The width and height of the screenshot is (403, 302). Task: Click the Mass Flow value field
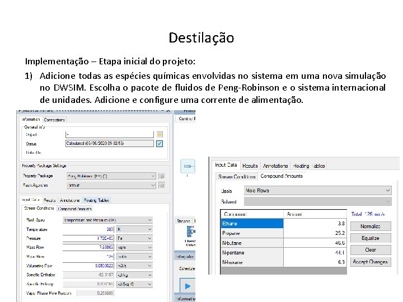click(x=88, y=247)
